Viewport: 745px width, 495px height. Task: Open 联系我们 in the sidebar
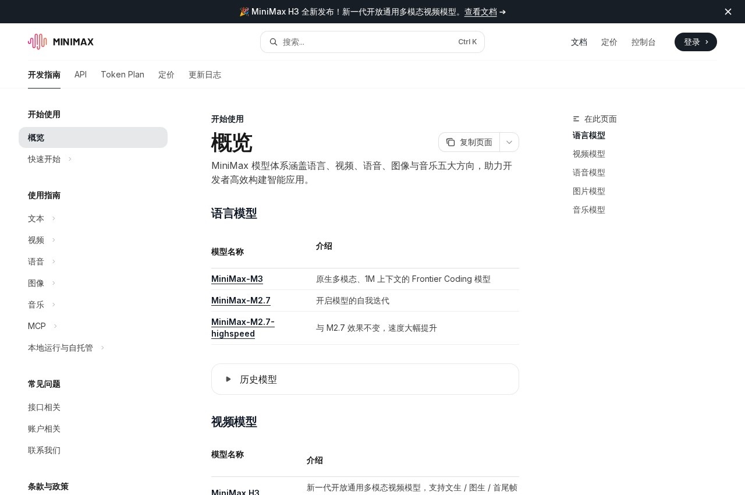(x=44, y=450)
